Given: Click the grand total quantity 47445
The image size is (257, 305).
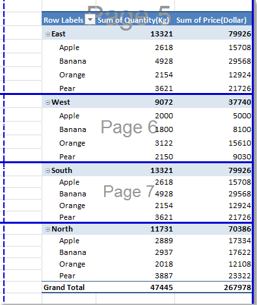Looking at the screenshot, I should tap(161, 287).
